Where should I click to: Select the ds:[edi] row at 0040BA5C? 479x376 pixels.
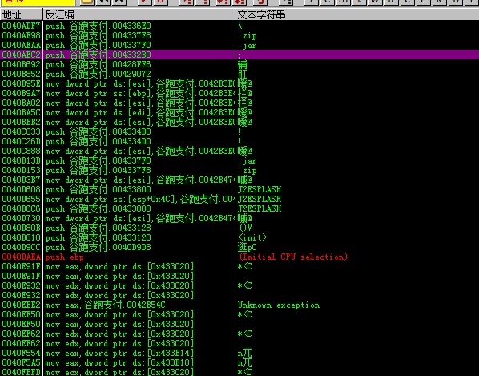tap(239, 112)
